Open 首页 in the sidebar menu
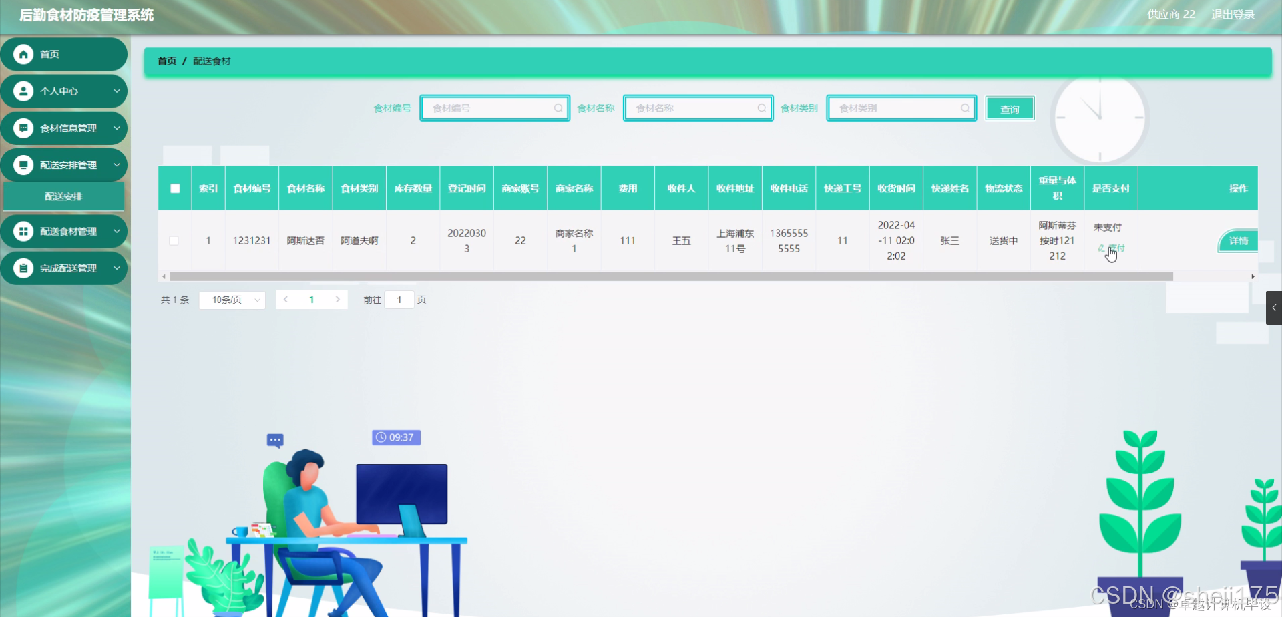1282x617 pixels. pyautogui.click(x=63, y=55)
